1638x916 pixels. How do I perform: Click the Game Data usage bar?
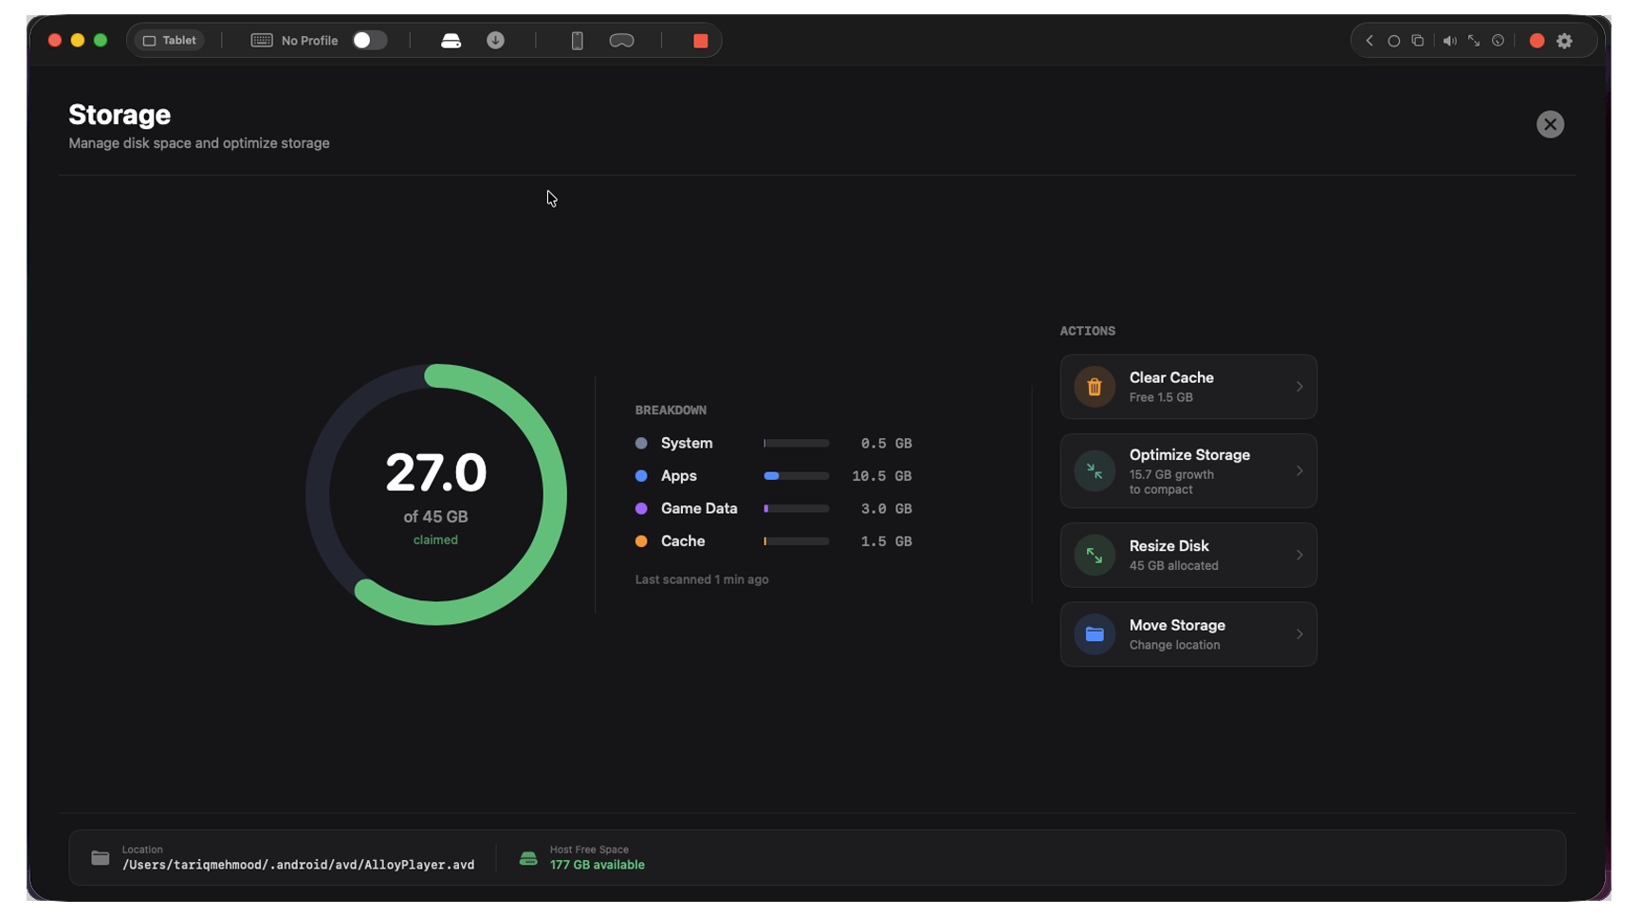tap(797, 509)
